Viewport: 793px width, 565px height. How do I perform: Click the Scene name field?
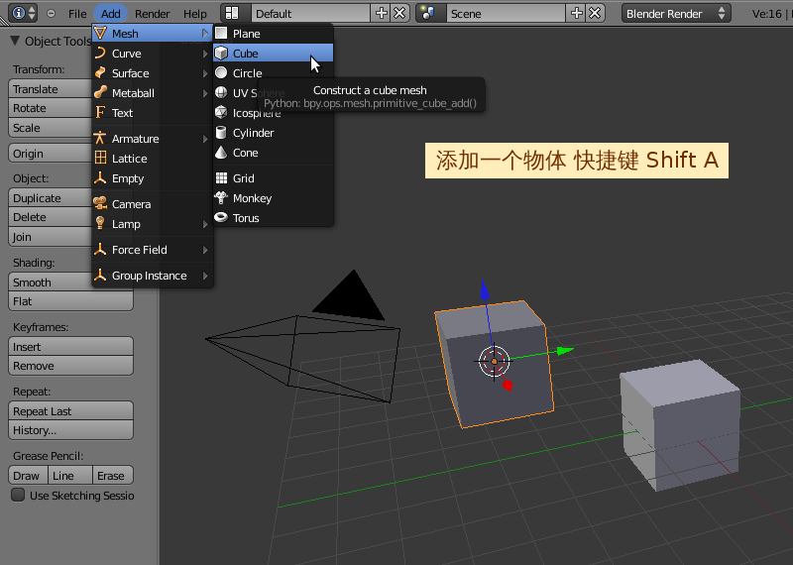point(507,14)
